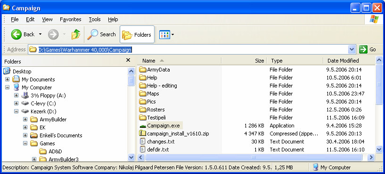The image size is (385, 174).
Task: Click file list horizontal scrollbar right arrow
Action: [x=371, y=157]
